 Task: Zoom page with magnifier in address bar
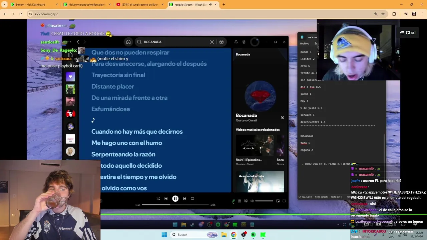click(376, 14)
